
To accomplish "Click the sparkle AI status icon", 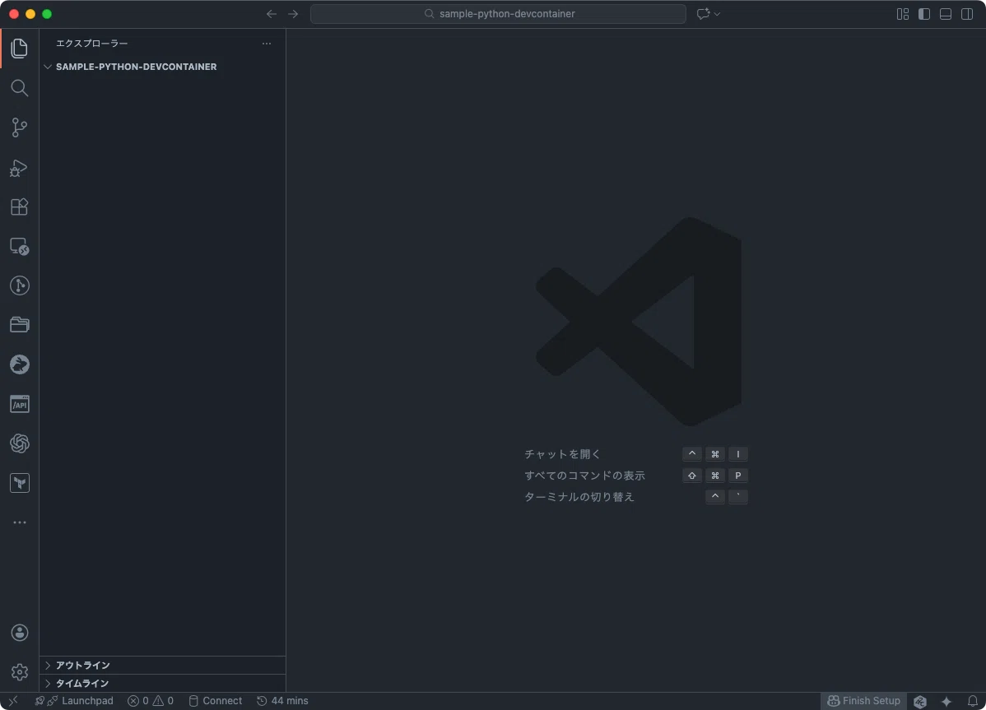I will 946,701.
